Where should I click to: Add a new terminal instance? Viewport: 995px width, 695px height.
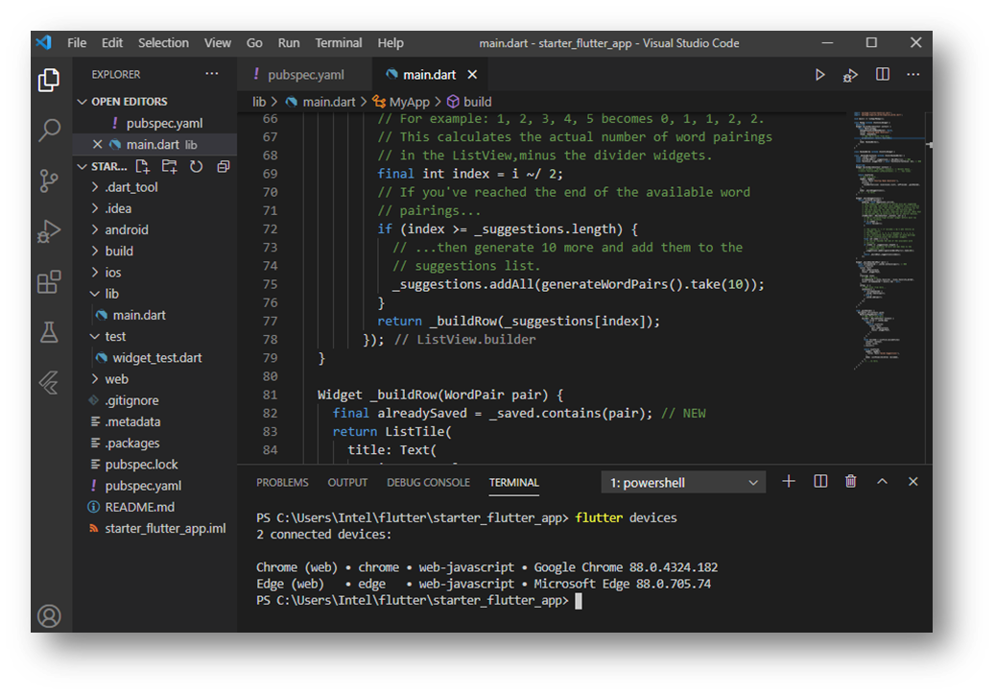(789, 481)
